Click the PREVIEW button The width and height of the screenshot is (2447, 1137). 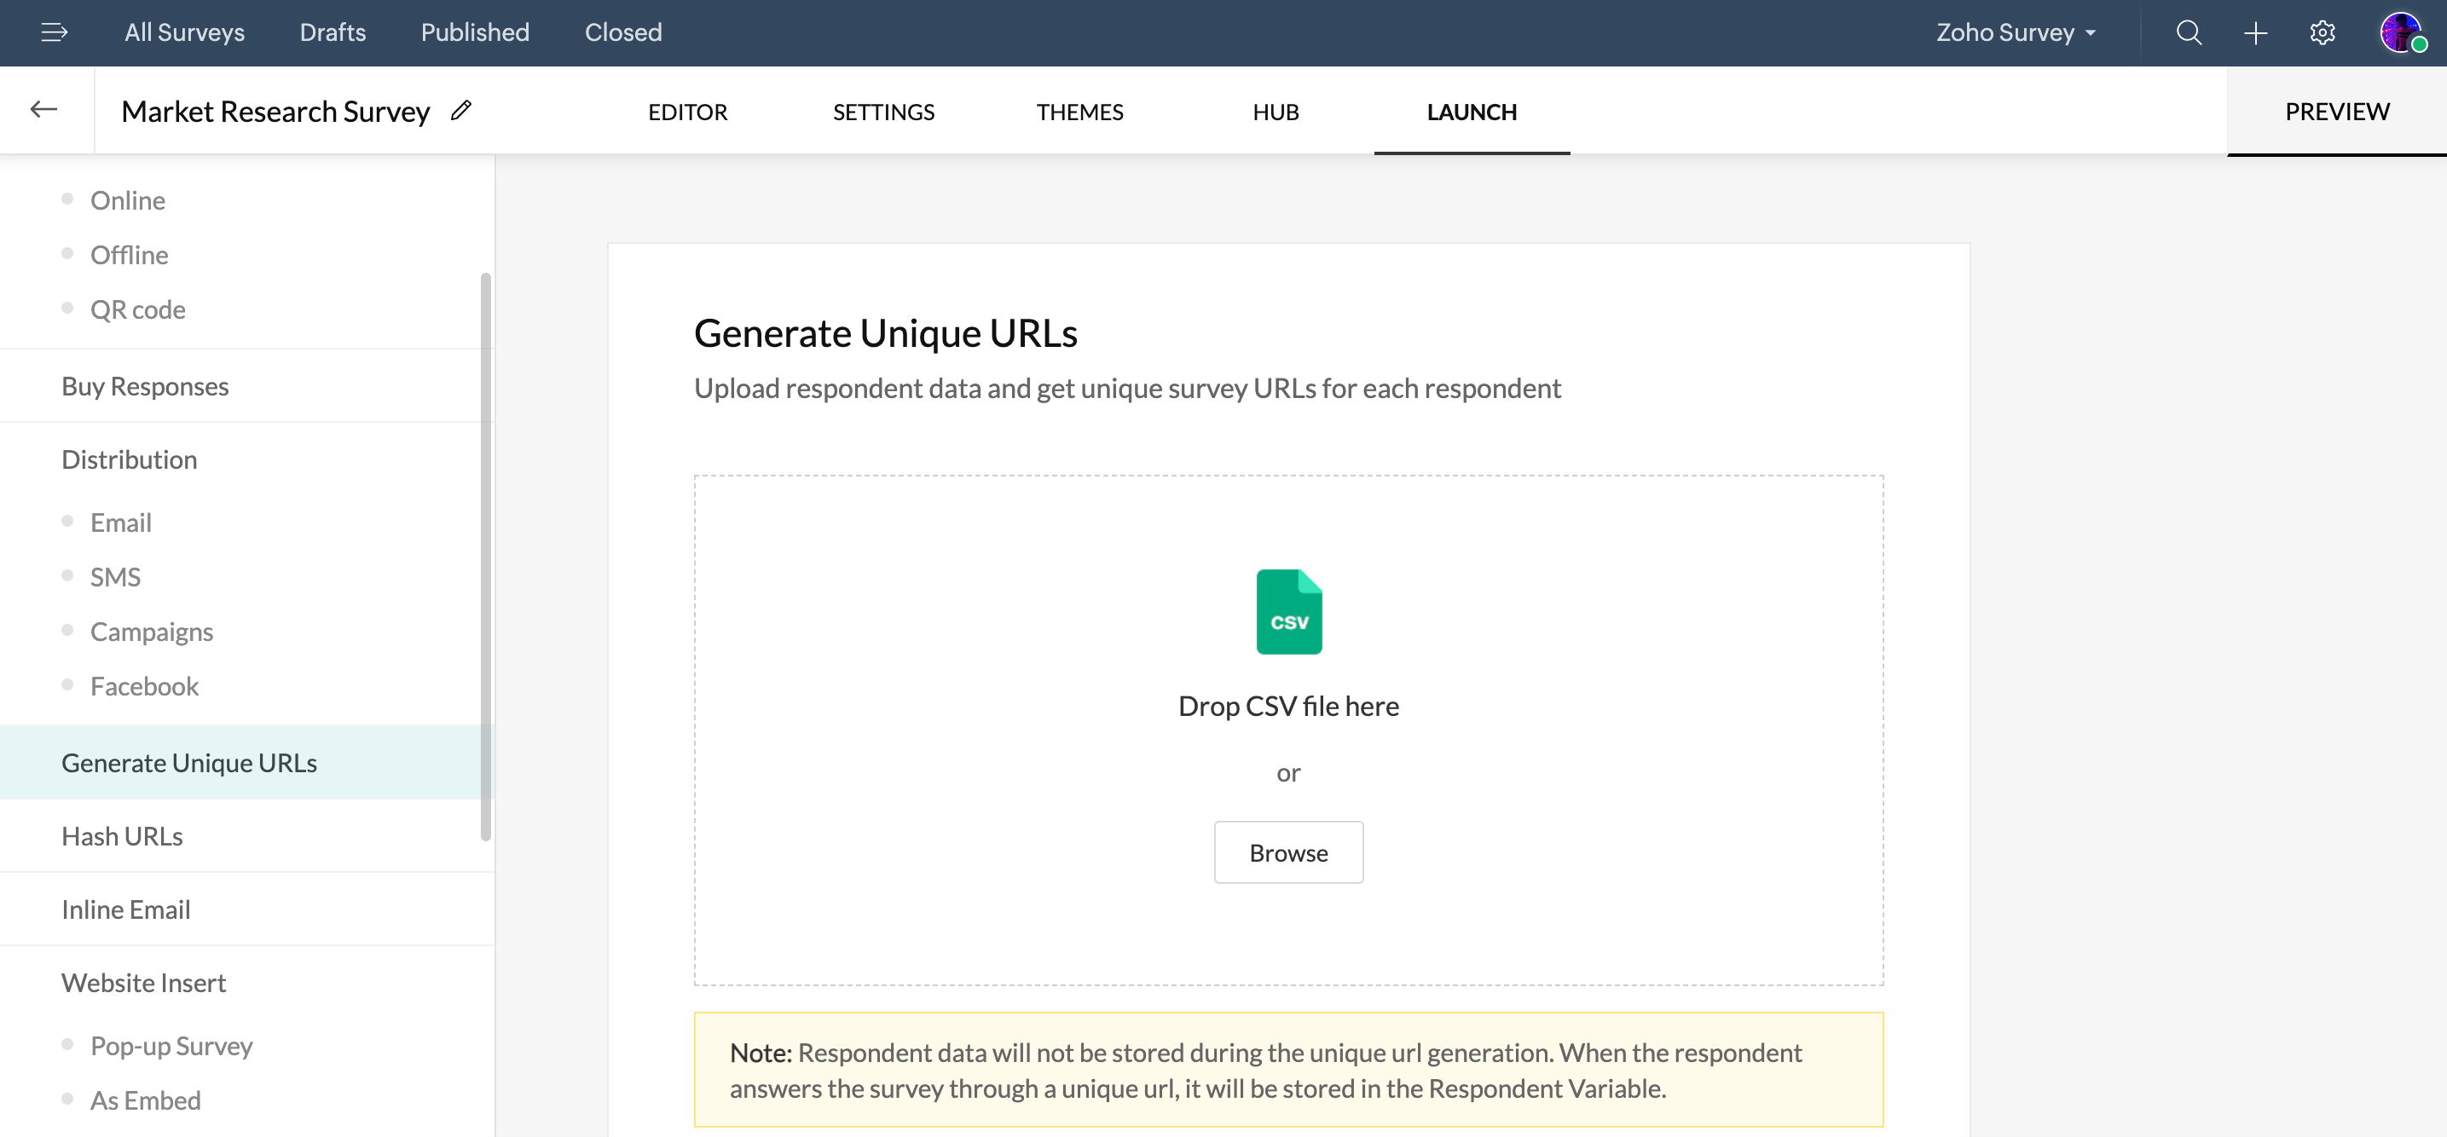click(x=2336, y=111)
